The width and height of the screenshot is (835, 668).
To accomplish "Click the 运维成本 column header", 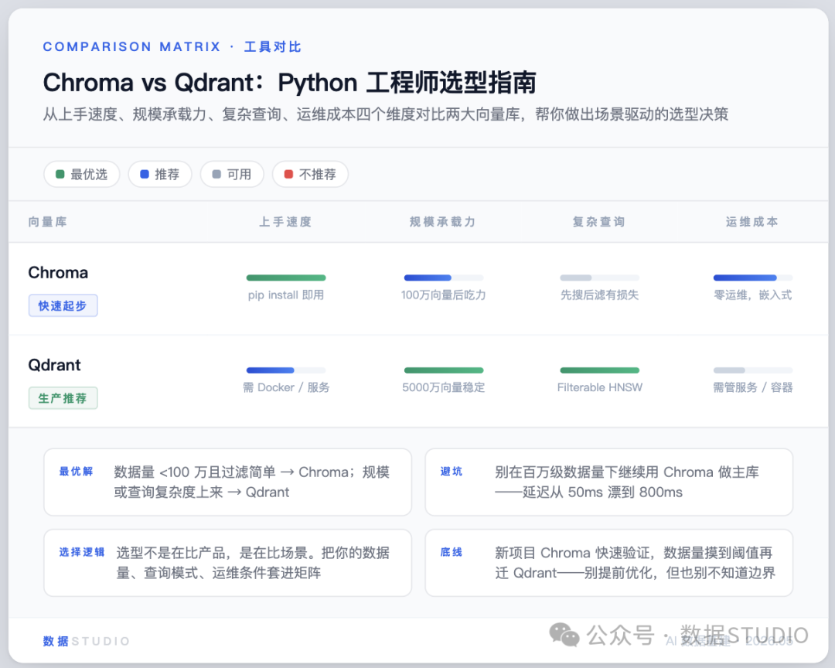I will coord(752,222).
